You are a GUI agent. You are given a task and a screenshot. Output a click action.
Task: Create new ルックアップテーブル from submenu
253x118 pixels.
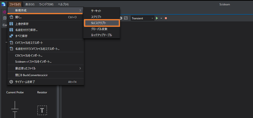point(102,35)
